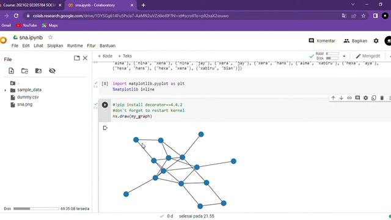
Task: Open Edit menu
Action: [x=26, y=46]
